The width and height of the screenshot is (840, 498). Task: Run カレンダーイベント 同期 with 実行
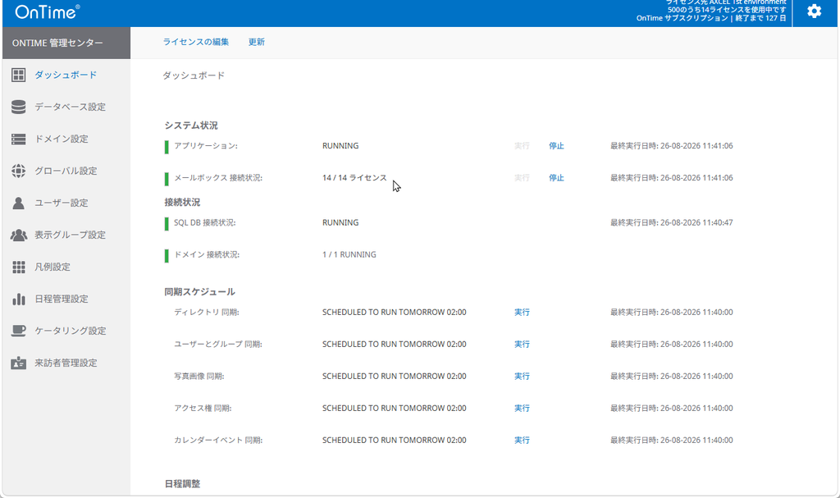pyautogui.click(x=523, y=440)
